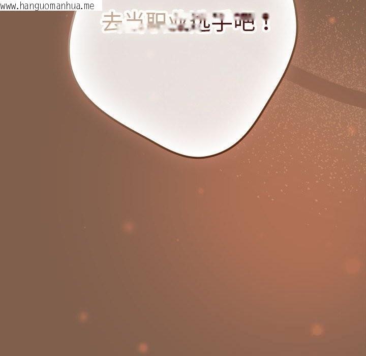Viewport: 366px width, 356px height.
Task: Click the glowing orange dot in the bottom-right corner
Action: pos(317,330)
